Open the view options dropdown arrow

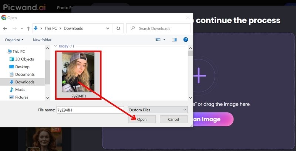164,40
